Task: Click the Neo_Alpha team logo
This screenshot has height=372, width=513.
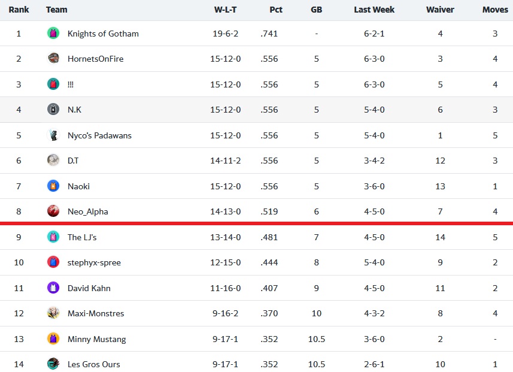Action: tap(53, 211)
